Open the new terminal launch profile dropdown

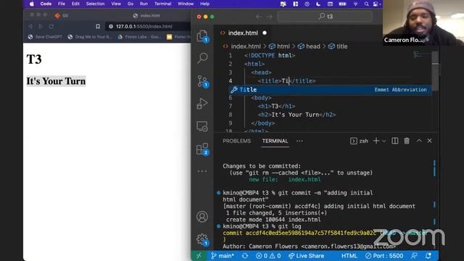point(384,141)
